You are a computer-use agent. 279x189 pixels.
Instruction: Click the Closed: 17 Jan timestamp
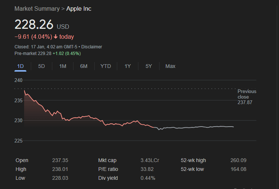click(x=46, y=47)
